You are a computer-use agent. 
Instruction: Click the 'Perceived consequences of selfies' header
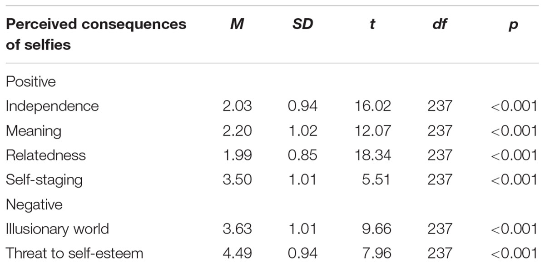96,35
